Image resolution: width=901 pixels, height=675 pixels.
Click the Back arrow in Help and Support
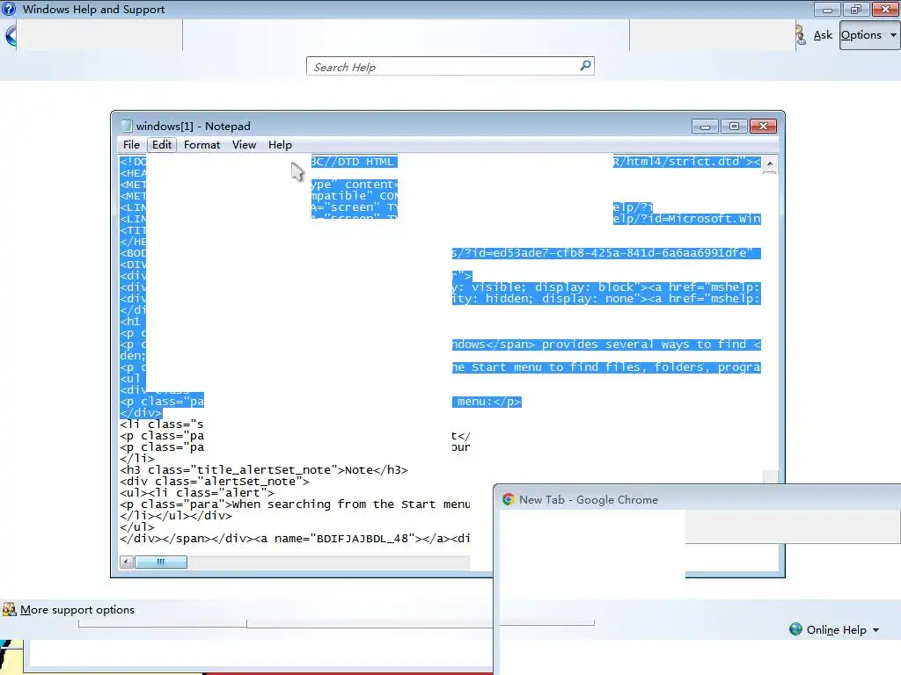click(x=10, y=35)
